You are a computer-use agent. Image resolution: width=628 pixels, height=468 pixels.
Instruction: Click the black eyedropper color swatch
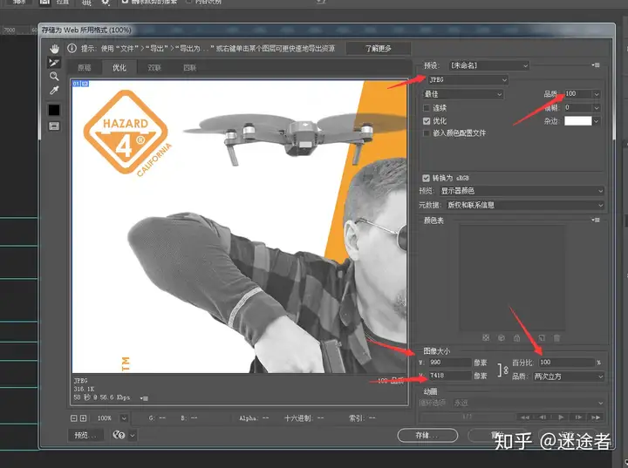pyautogui.click(x=54, y=110)
